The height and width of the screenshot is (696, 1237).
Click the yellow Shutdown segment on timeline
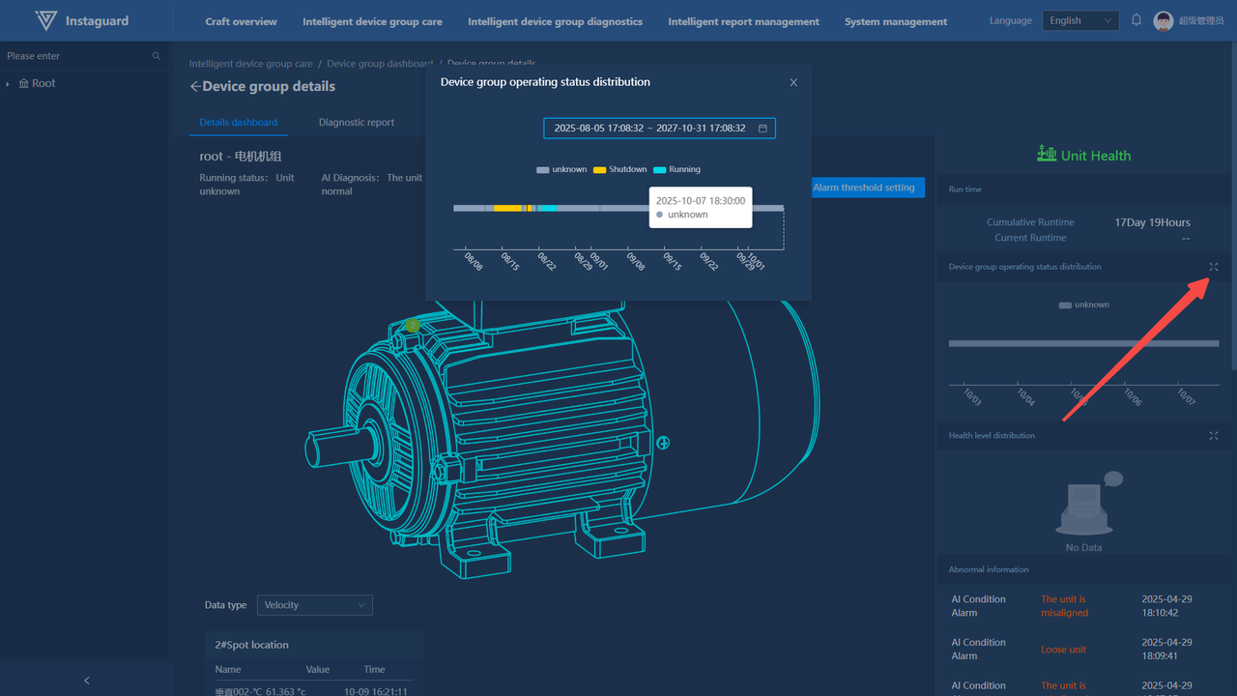click(x=507, y=208)
